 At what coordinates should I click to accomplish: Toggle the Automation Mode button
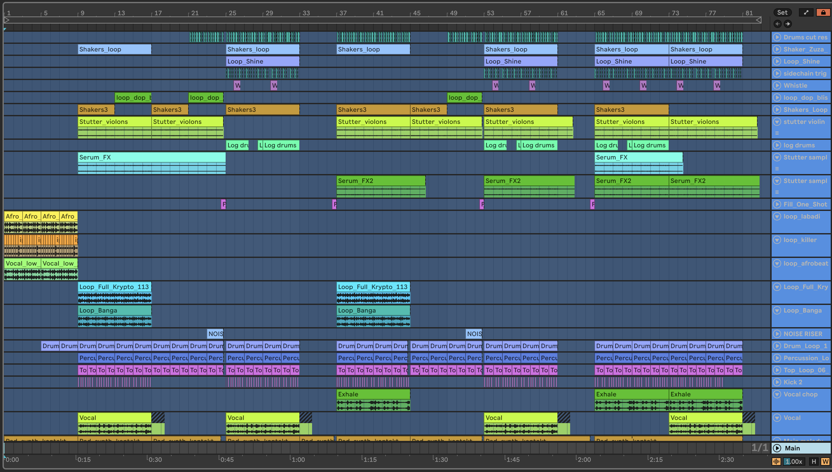(x=806, y=12)
